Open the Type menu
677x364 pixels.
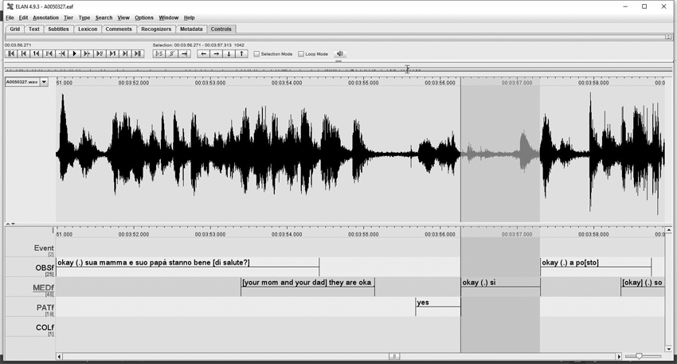click(x=84, y=18)
